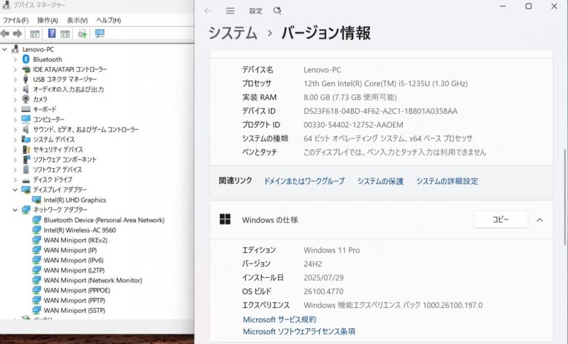Select WAN Miniport (IKEv2) entry
Viewport: 568px width, 344px height.
point(76,240)
